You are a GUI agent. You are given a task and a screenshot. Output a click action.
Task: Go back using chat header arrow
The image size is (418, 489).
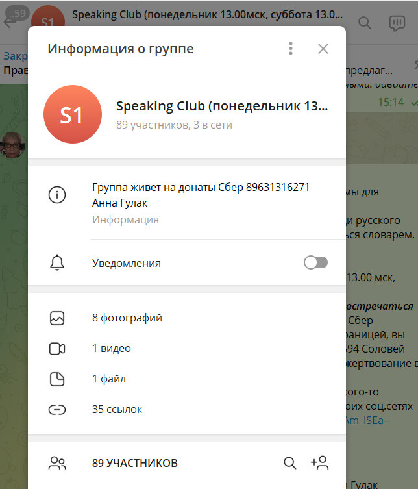[x=9, y=22]
